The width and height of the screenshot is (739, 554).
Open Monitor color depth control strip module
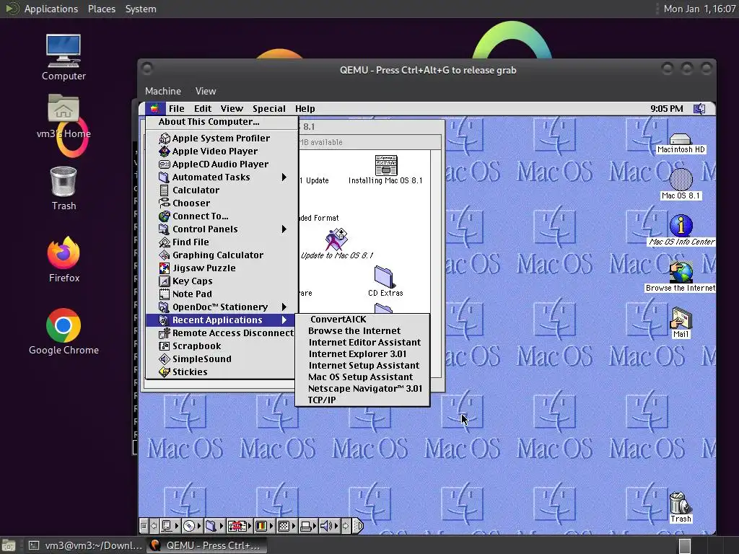tap(265, 525)
